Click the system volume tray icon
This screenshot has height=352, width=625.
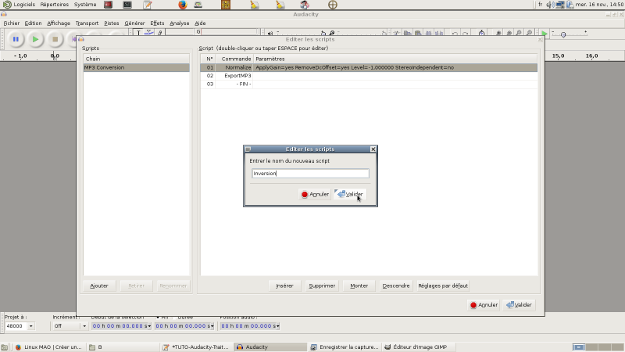coord(551,5)
